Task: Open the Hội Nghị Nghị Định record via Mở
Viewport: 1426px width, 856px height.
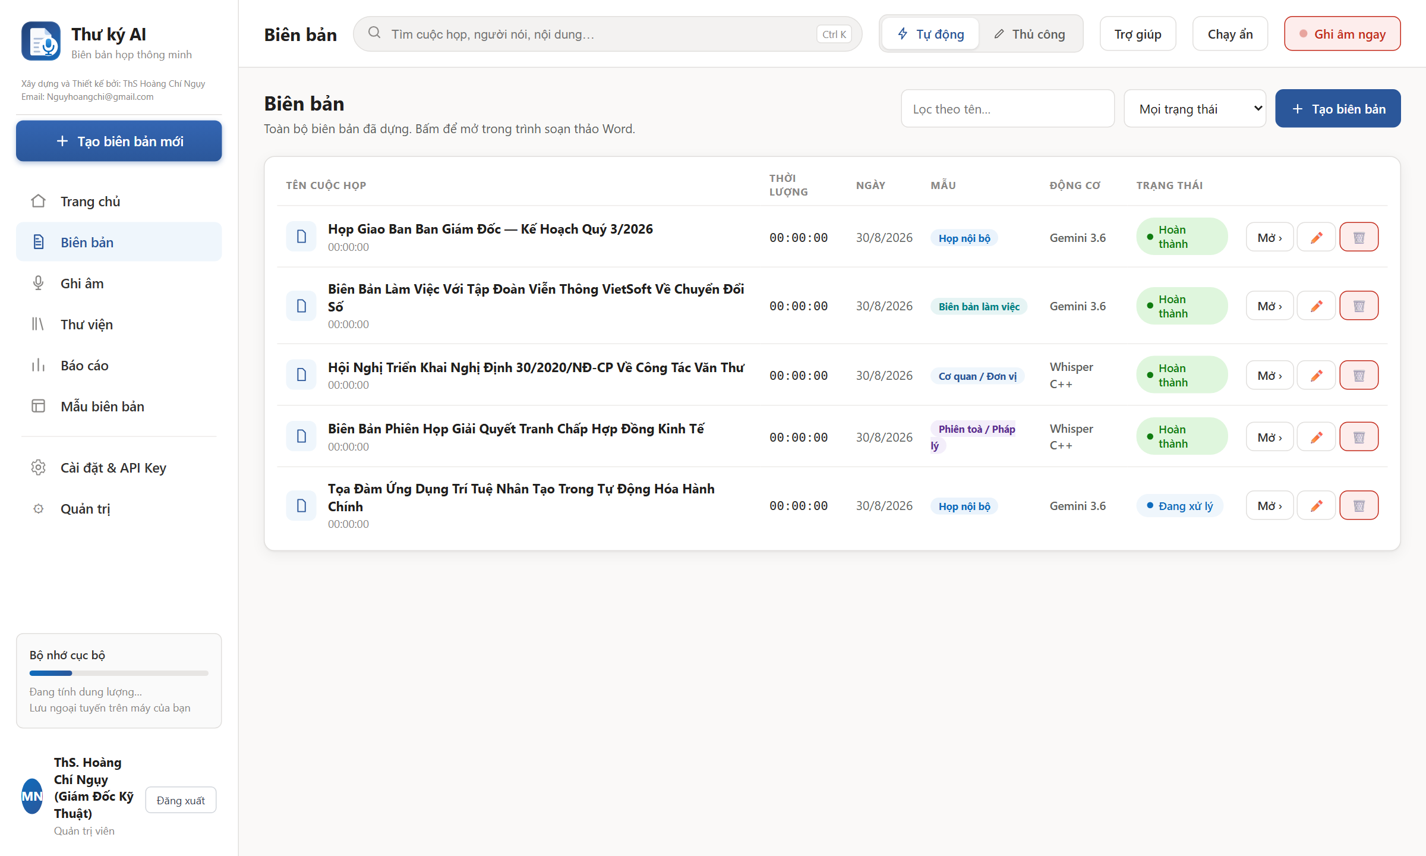Action: point(1270,375)
